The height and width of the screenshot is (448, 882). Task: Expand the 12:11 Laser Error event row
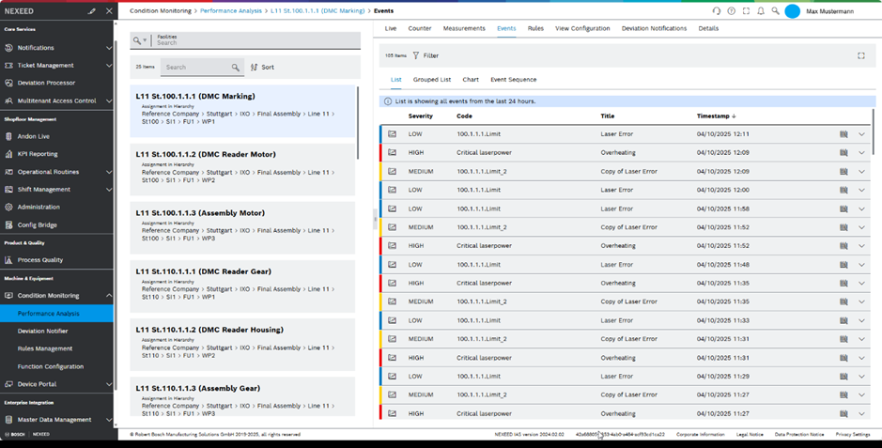click(x=861, y=134)
